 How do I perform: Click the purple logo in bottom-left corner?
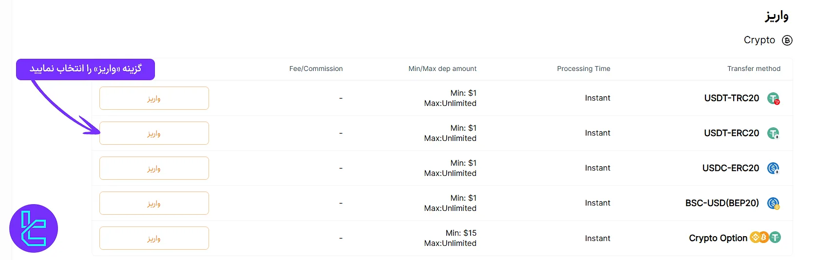point(34,228)
